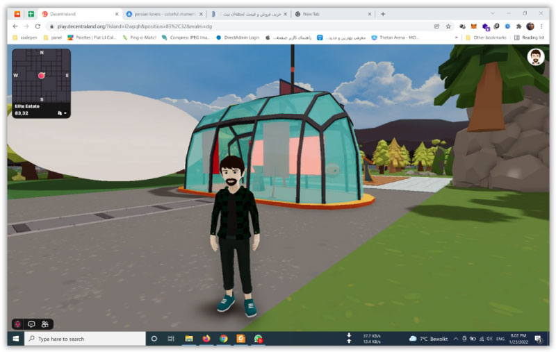
Task: Open the chat speech bubble icon
Action: tap(31, 324)
